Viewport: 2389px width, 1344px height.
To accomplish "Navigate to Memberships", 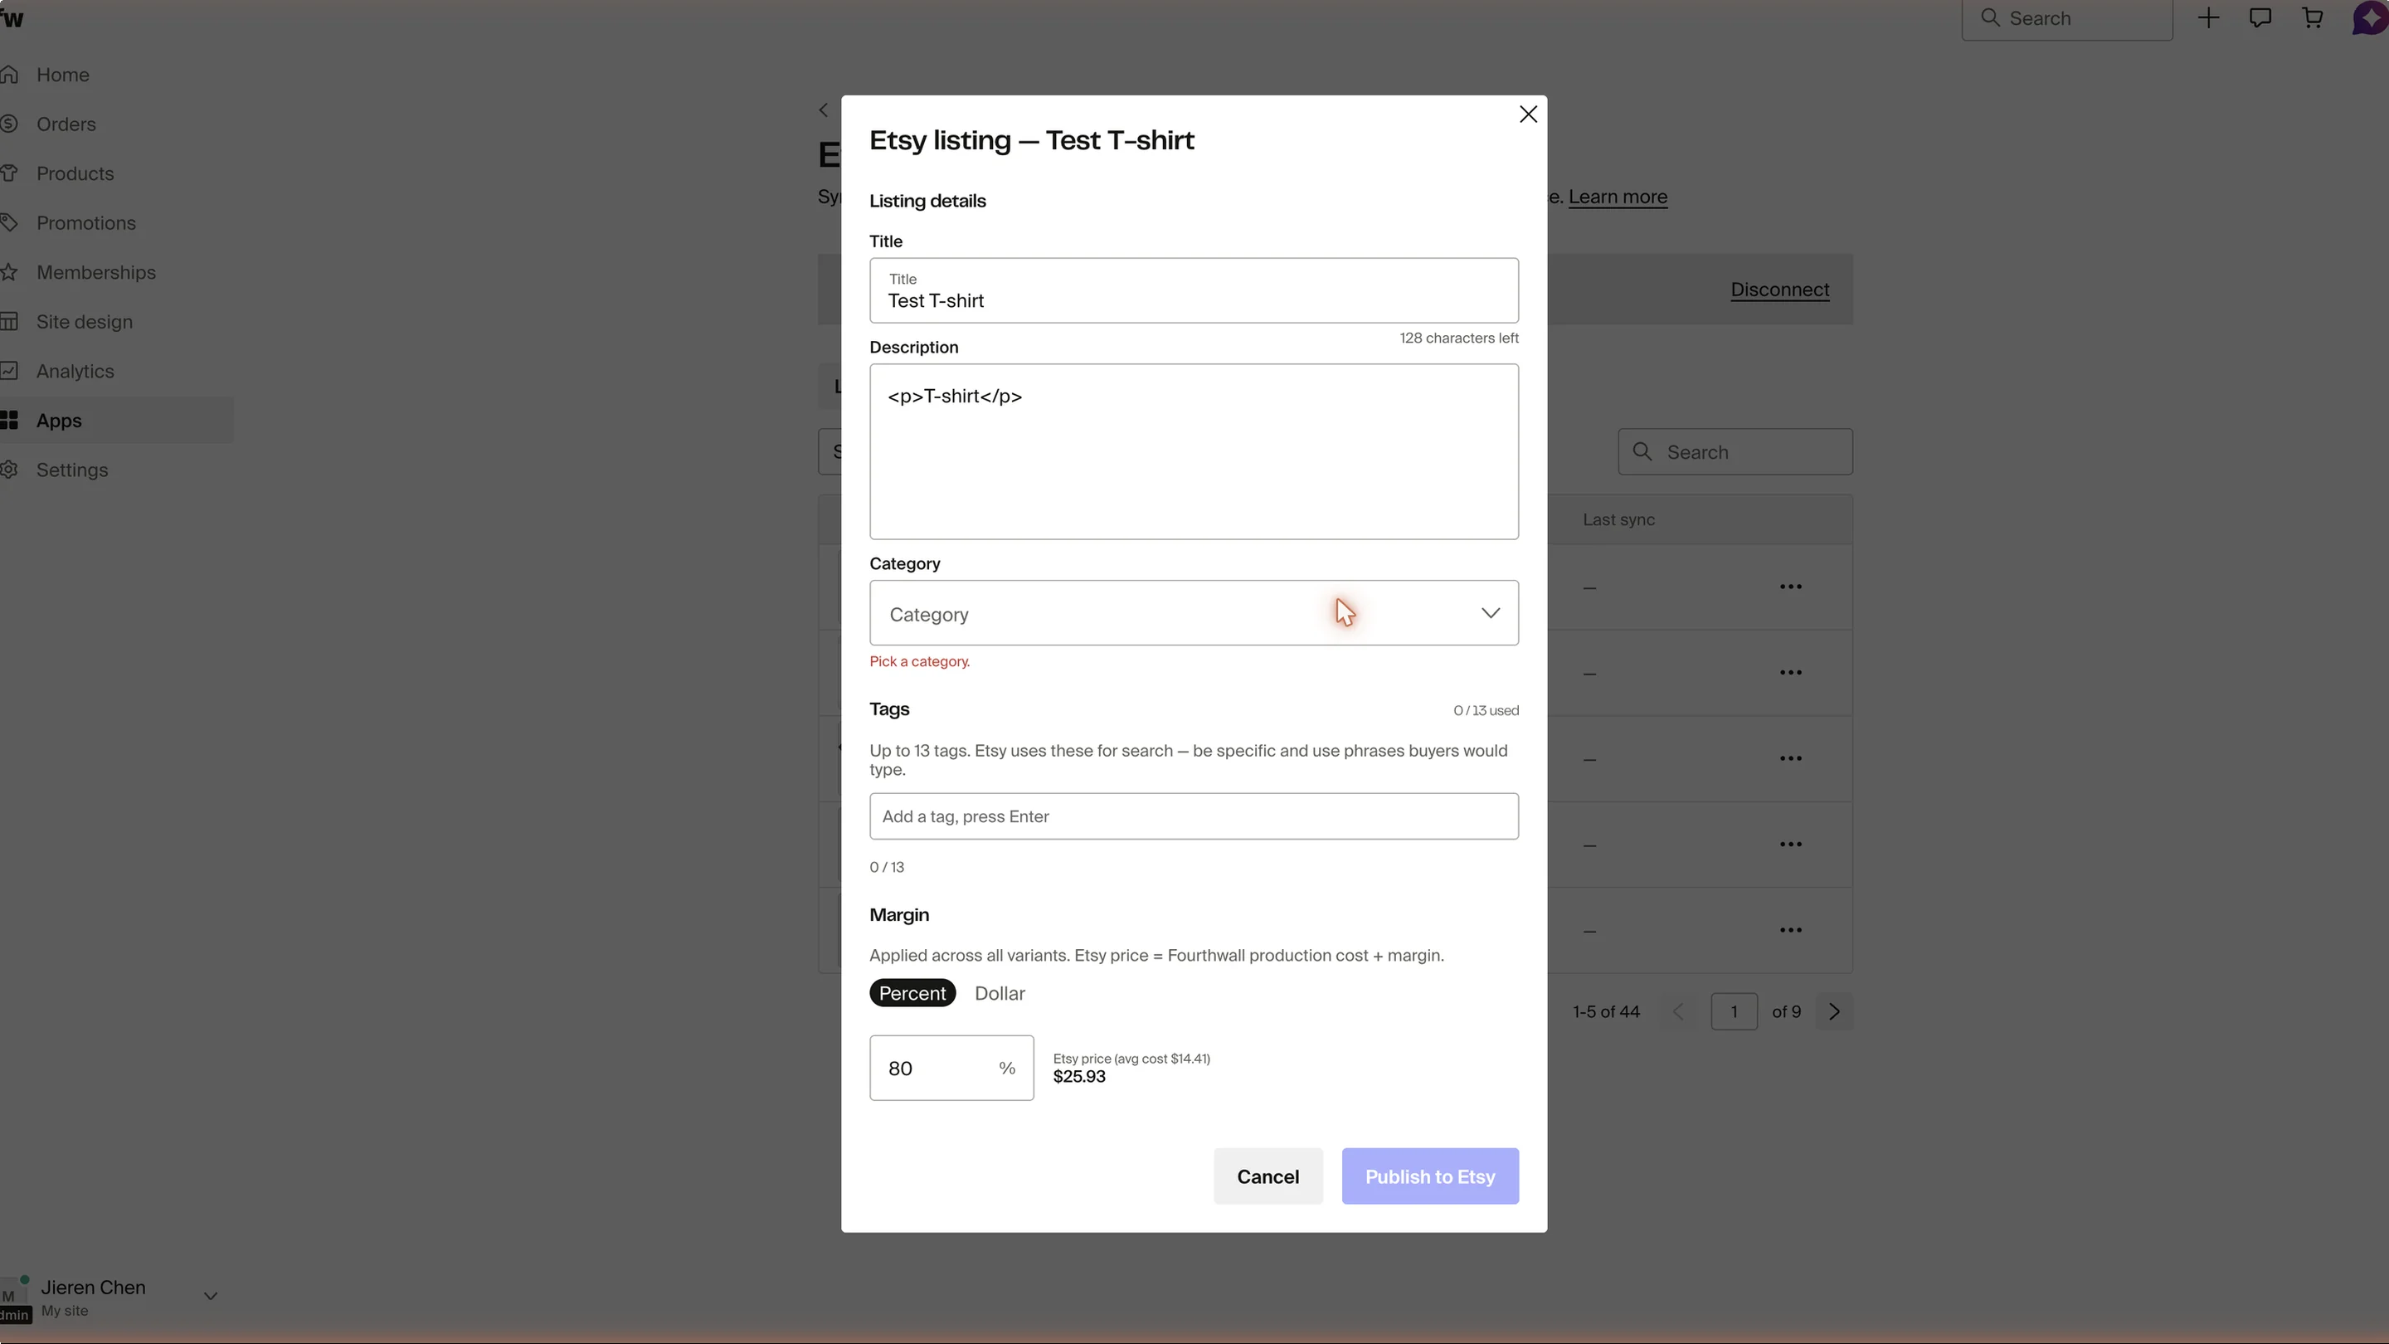I will (95, 273).
